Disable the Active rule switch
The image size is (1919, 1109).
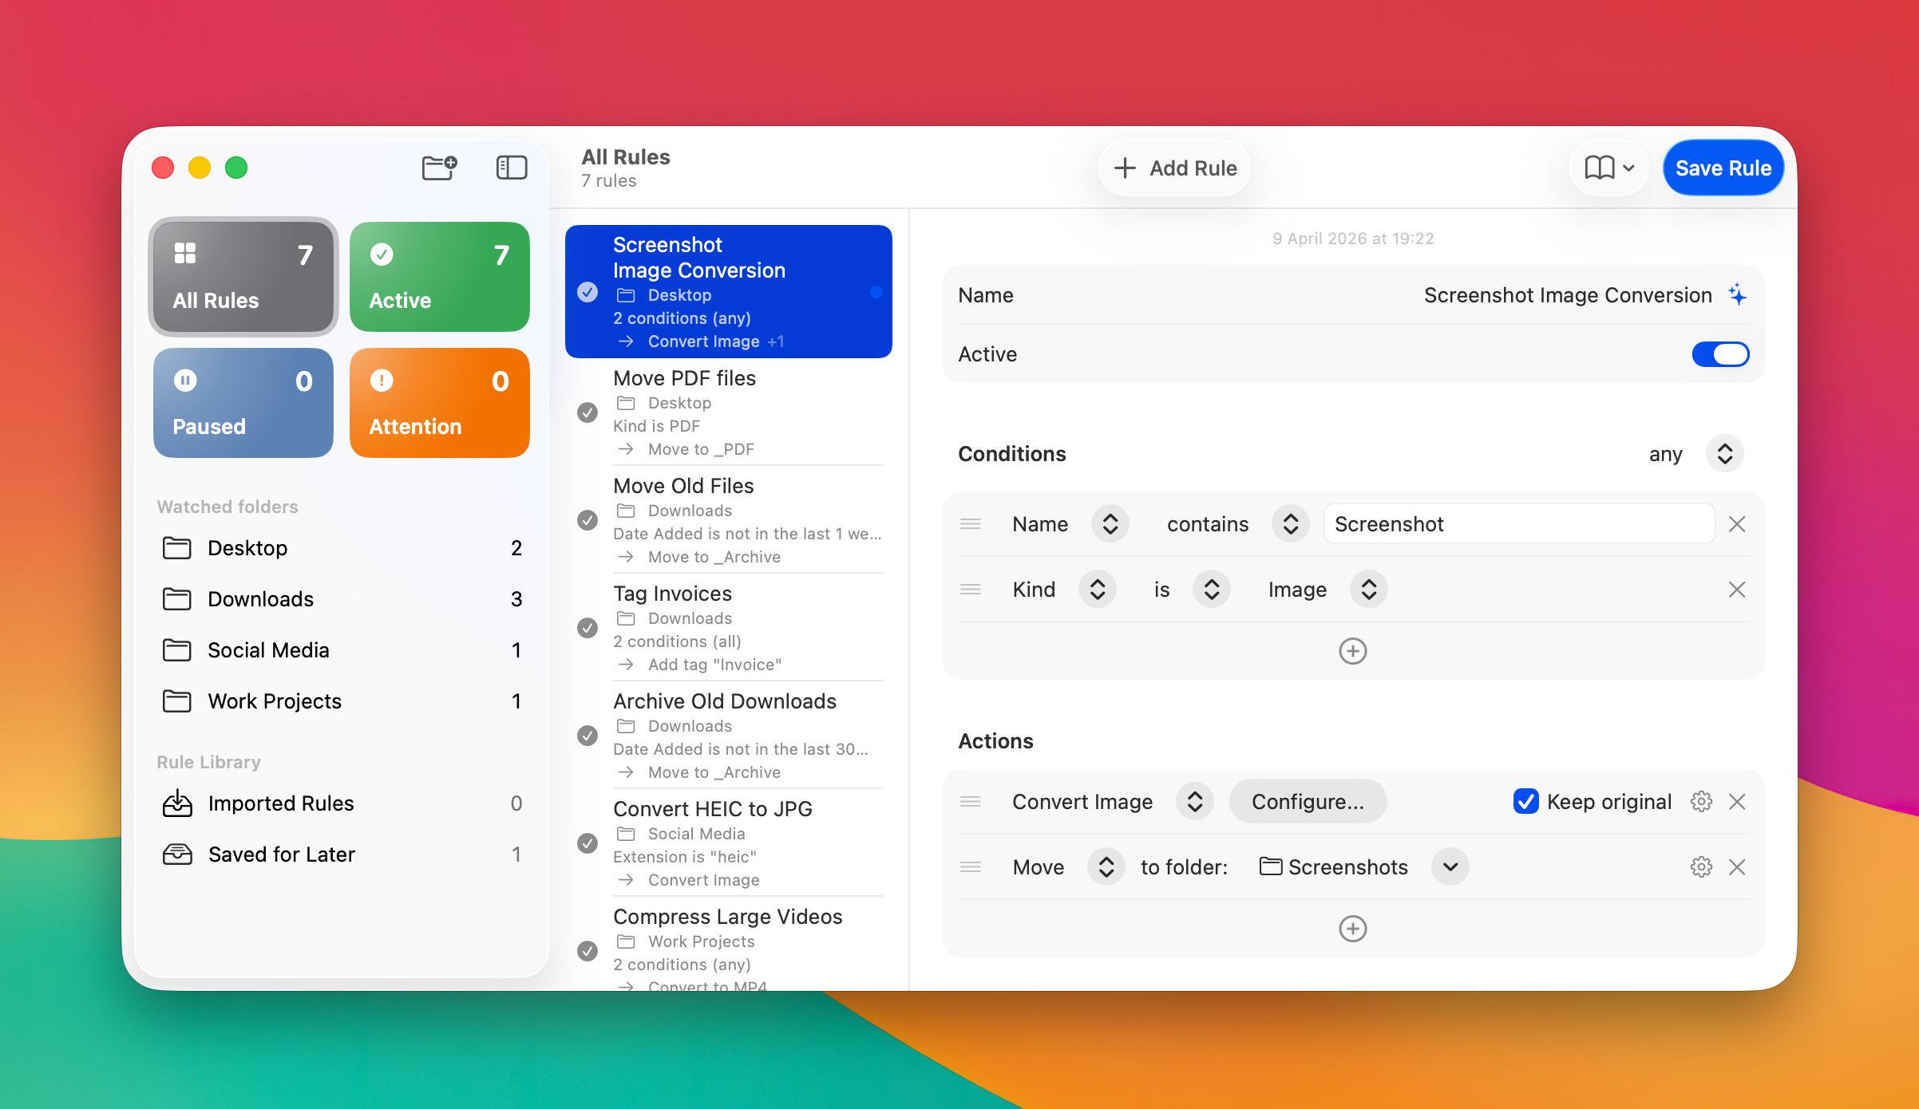1720,354
